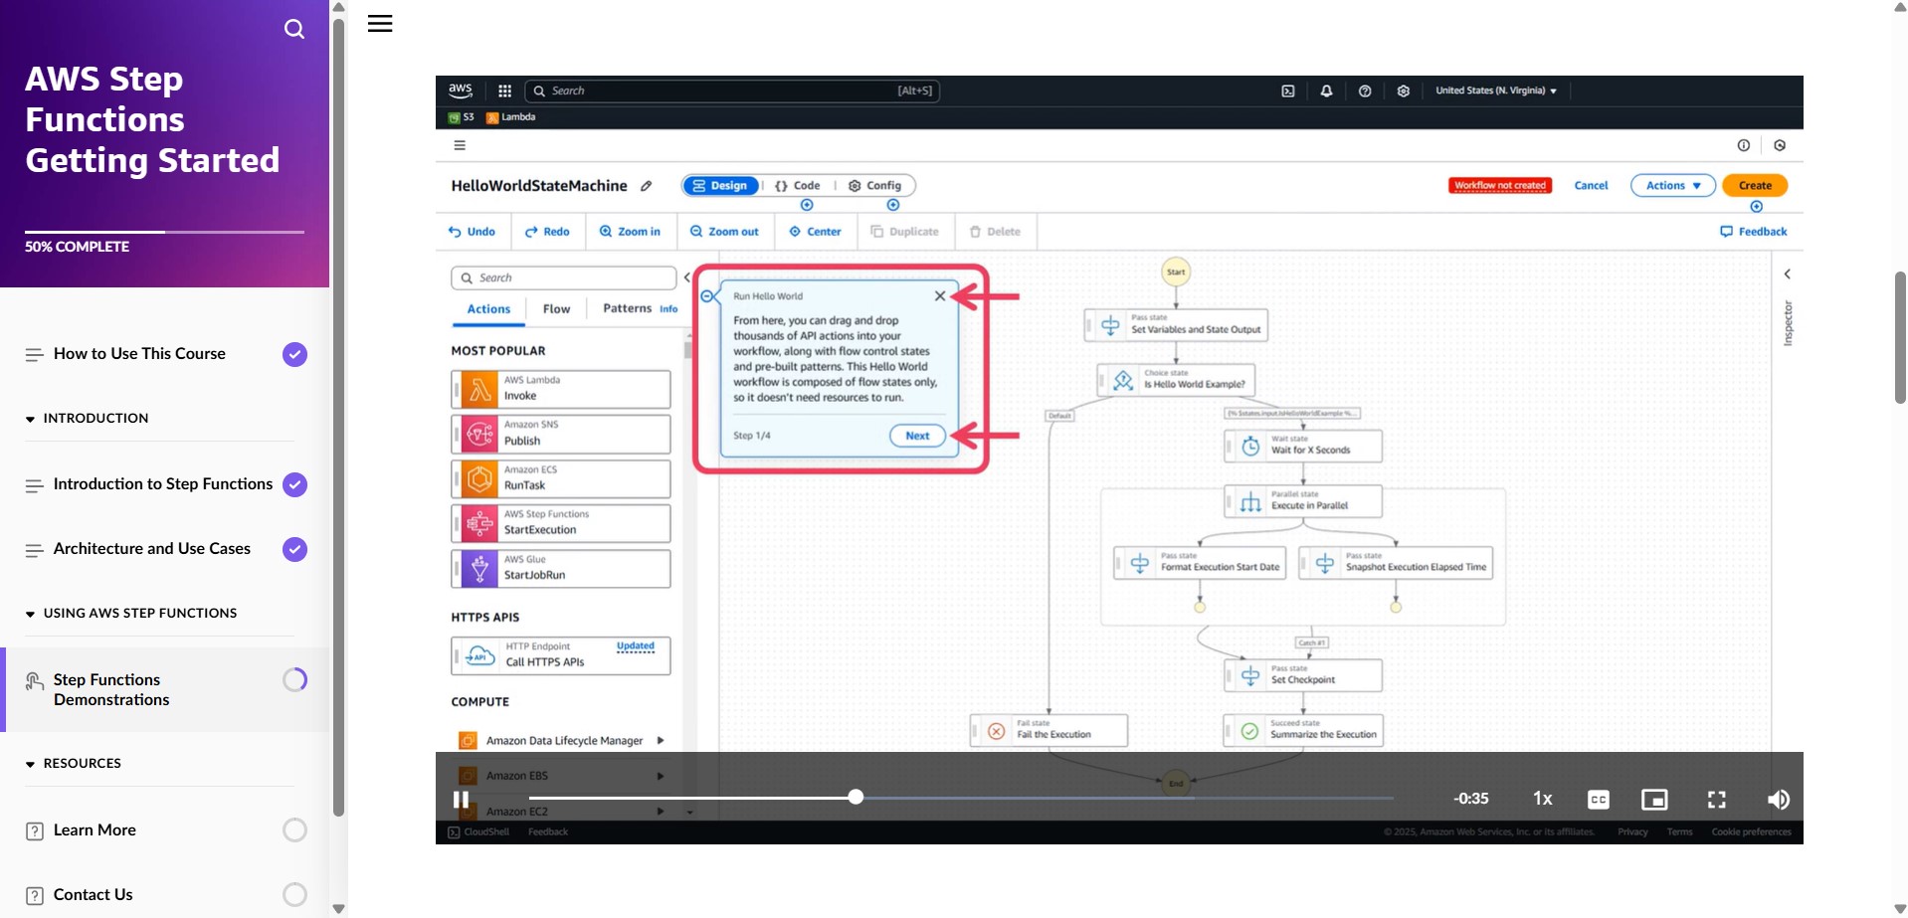1908x918 pixels.
Task: Toggle completion check for How to Use This Course
Action: pyautogui.click(x=294, y=354)
